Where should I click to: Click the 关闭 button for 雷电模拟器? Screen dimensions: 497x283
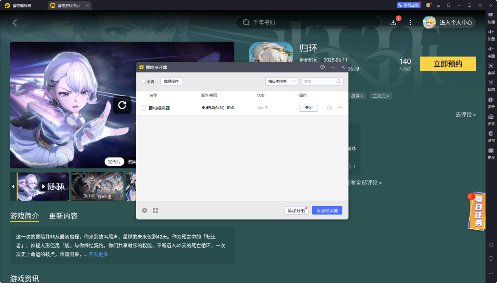309,108
